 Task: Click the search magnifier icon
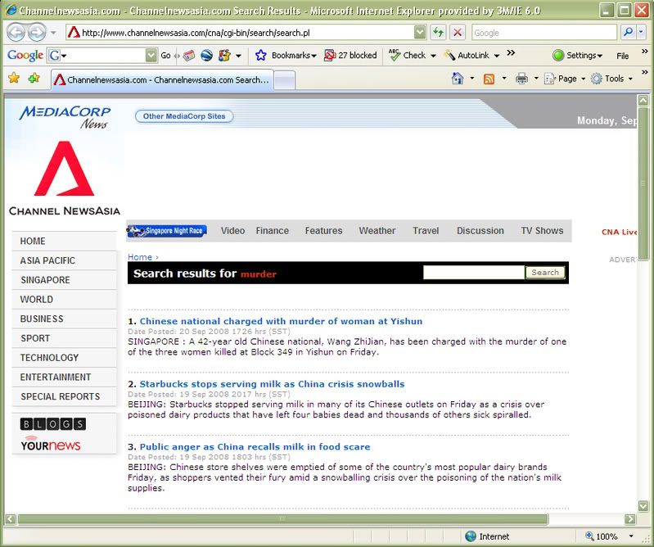click(x=628, y=33)
